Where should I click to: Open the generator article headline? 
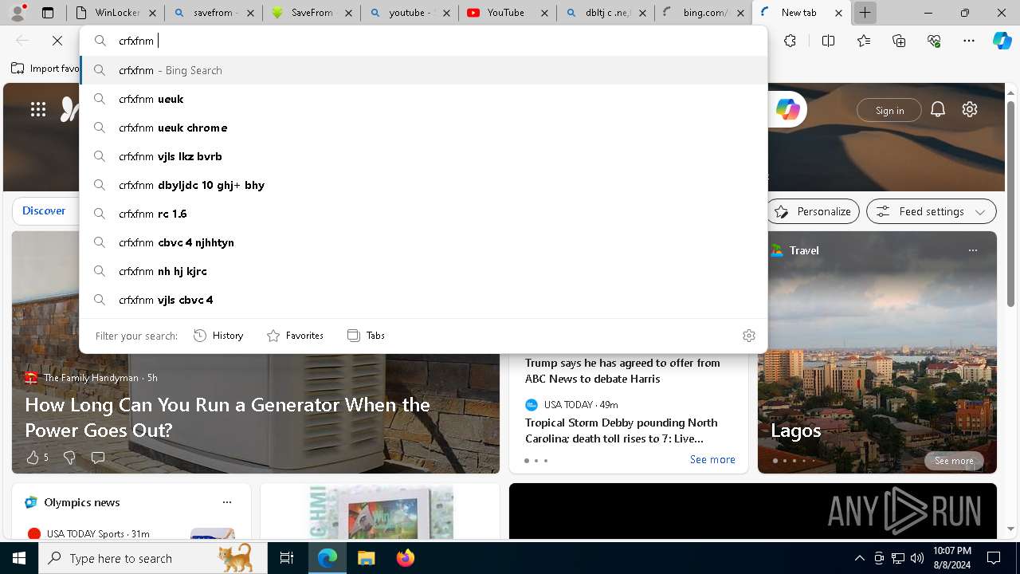[x=228, y=417]
